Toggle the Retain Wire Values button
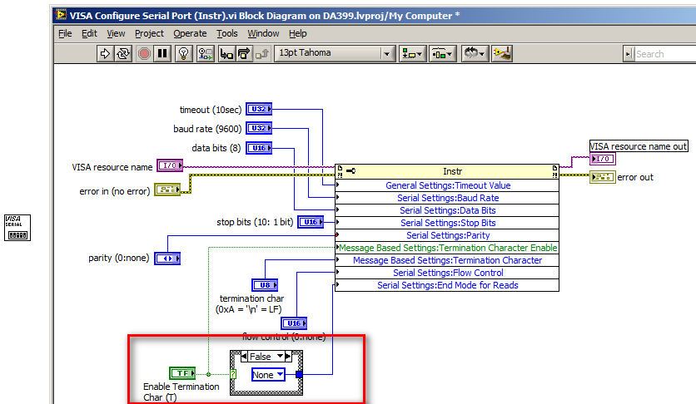 [205, 53]
